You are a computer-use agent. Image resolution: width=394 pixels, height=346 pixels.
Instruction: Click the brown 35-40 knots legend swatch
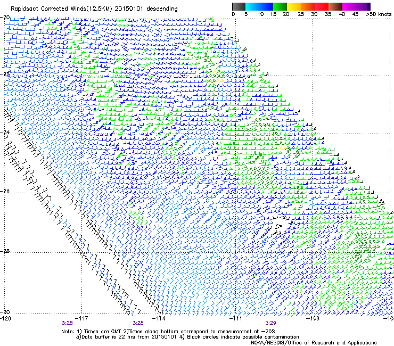(x=335, y=6)
